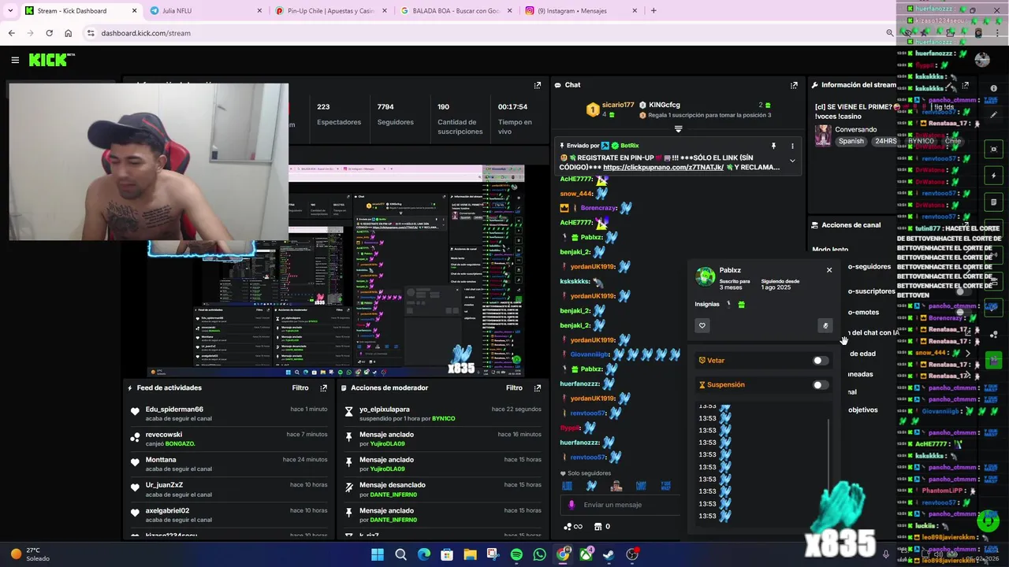1009x567 pixels.
Task: Go back in the browser
Action: point(11,33)
